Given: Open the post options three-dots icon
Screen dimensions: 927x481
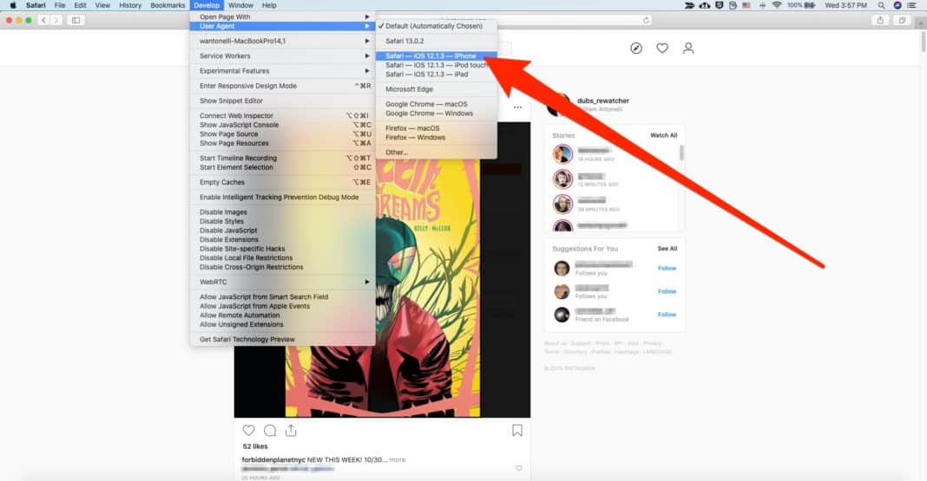Looking at the screenshot, I should [x=518, y=107].
